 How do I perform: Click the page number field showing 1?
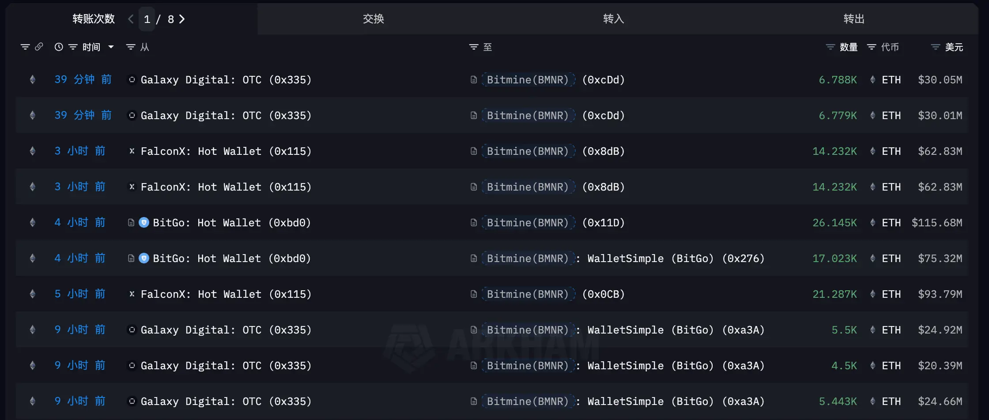(x=147, y=19)
